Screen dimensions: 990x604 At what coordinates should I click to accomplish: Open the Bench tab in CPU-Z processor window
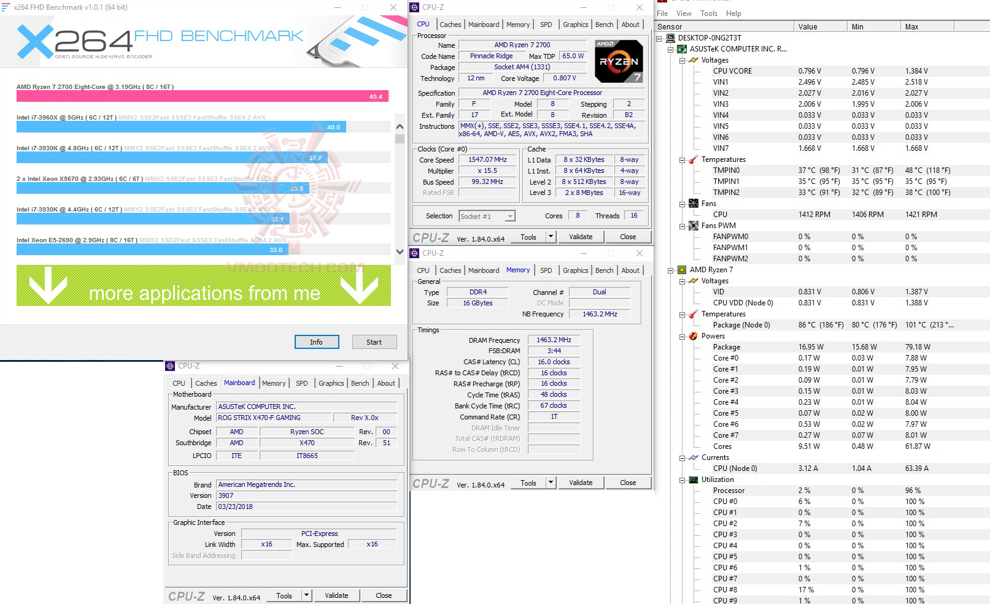(604, 25)
